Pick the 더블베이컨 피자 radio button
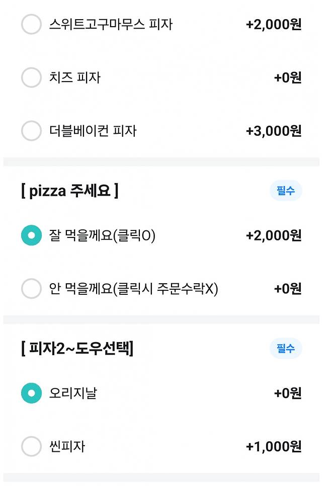The height and width of the screenshot is (486, 331). (31, 131)
